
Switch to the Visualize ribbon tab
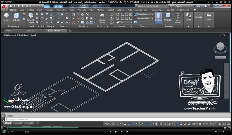pos(49,10)
